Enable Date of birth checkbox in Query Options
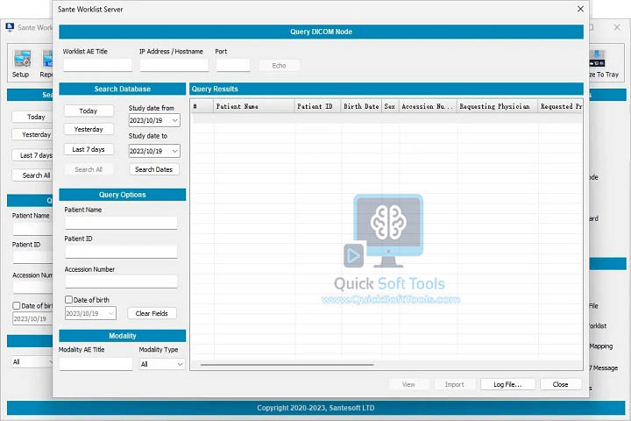 [x=69, y=300]
